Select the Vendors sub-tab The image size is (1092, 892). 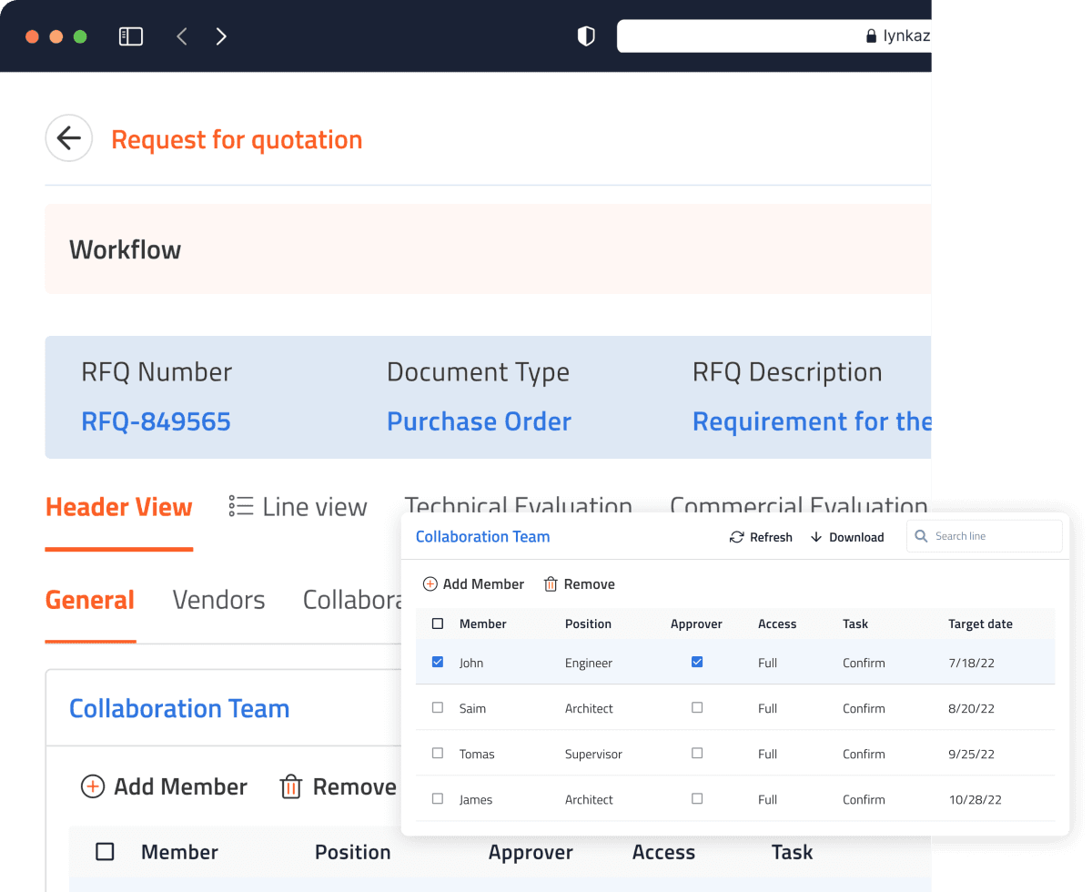tap(219, 600)
